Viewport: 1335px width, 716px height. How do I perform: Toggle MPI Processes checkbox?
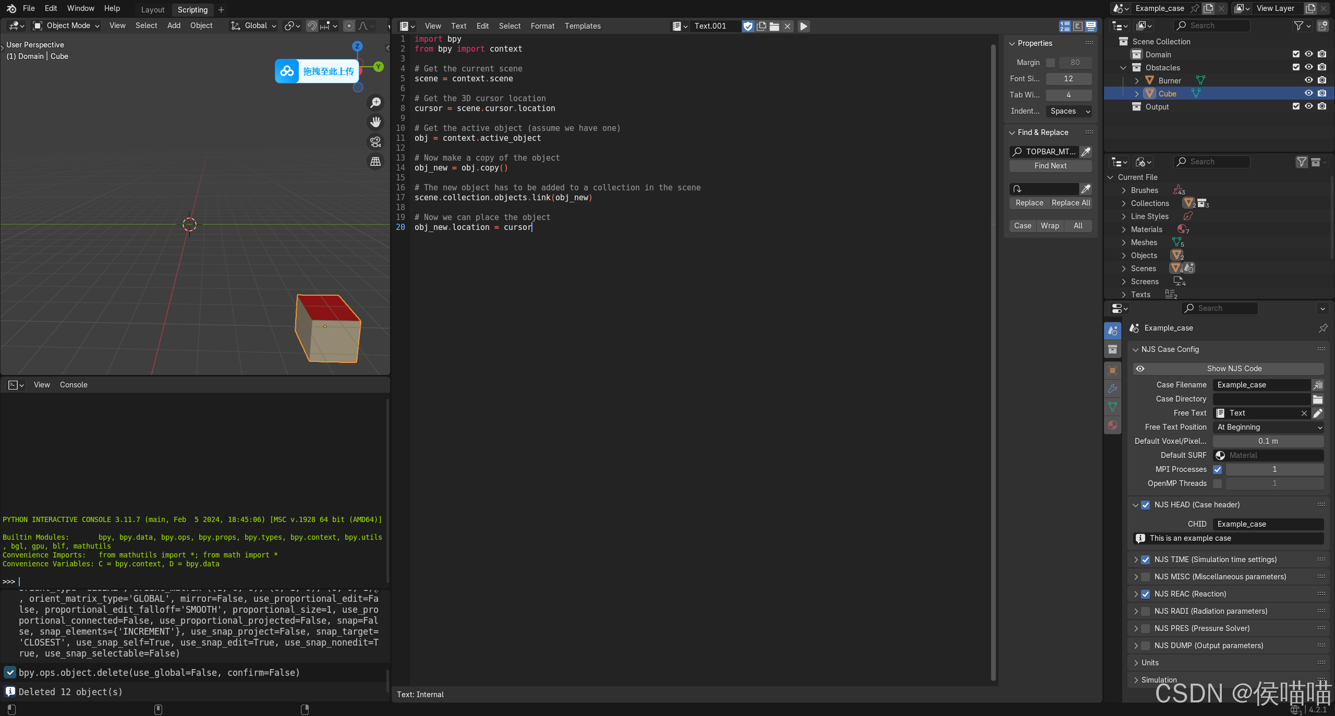pyautogui.click(x=1217, y=469)
